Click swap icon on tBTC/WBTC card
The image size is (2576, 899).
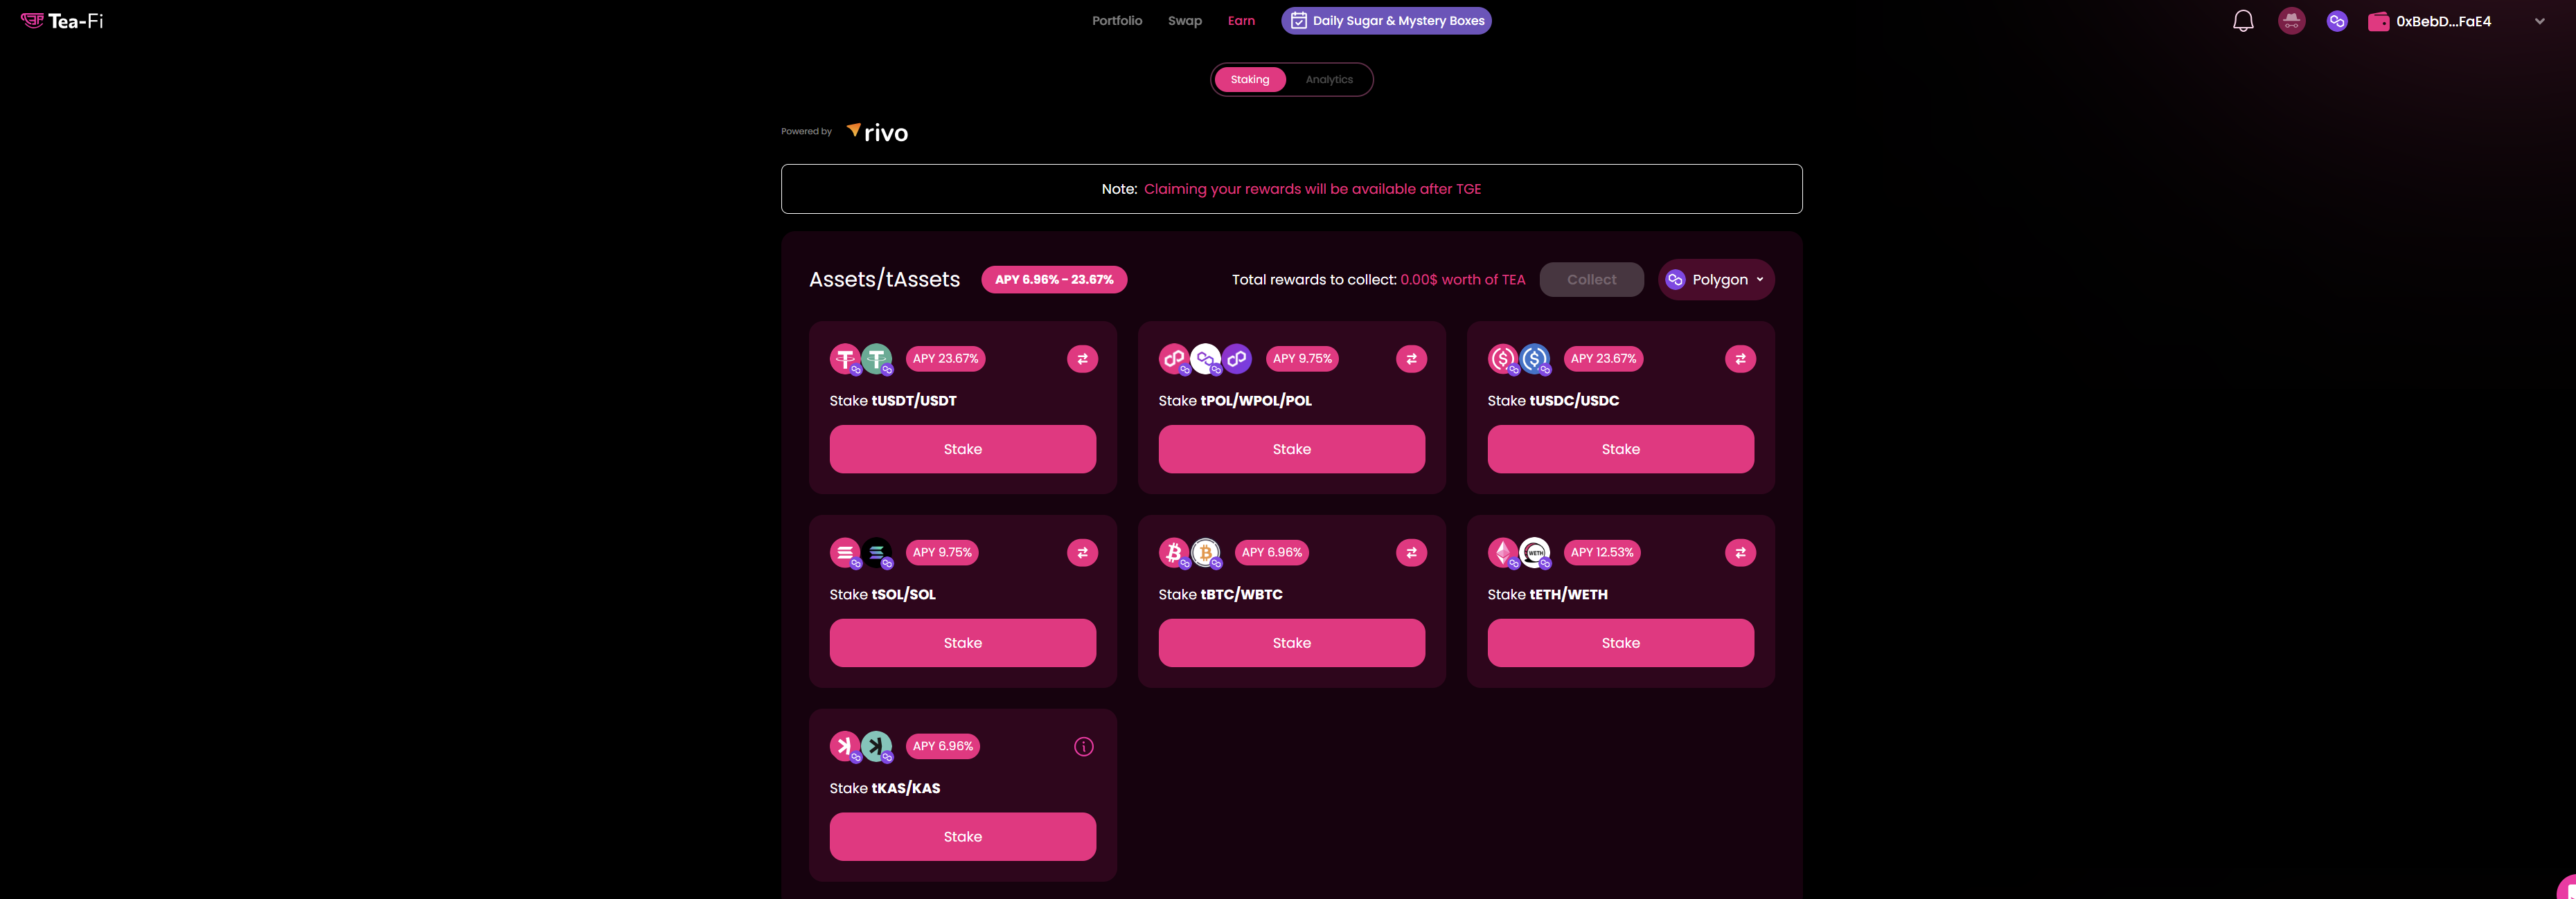1411,552
